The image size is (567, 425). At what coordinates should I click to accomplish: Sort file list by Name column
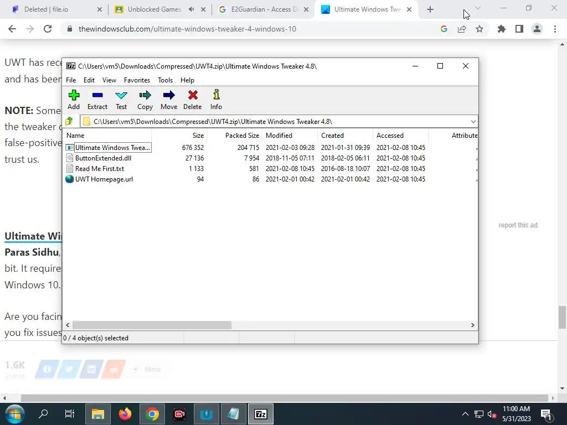coord(107,136)
